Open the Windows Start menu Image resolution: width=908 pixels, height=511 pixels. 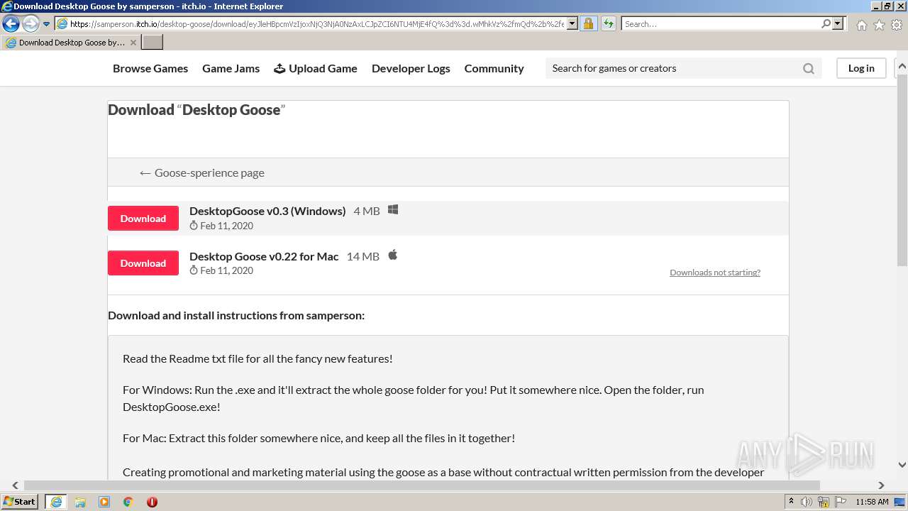19,501
